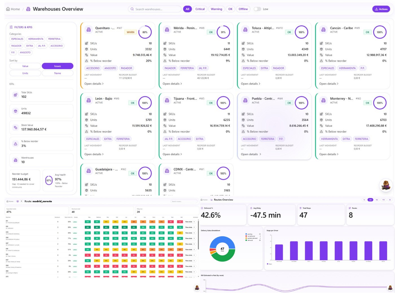Click the Avg Delay clock icon
Viewport: 395px width, 293px height.
pyautogui.click(x=251, y=208)
